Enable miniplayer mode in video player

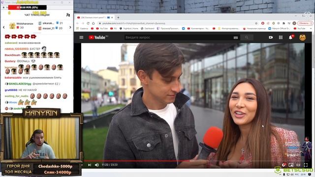(x=291, y=165)
